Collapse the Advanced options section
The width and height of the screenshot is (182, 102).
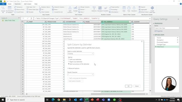(73, 68)
